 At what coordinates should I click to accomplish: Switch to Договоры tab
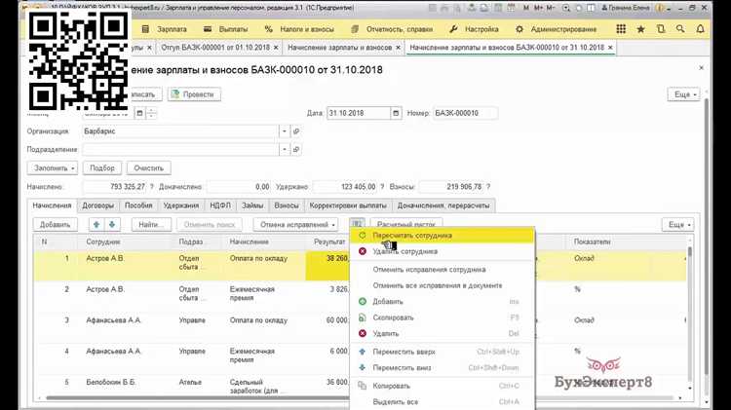(97, 205)
